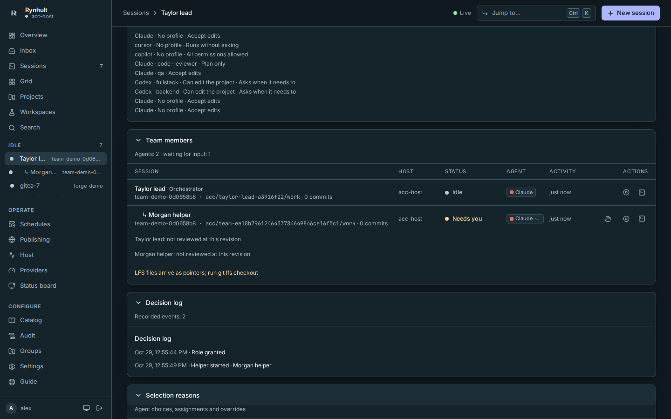Click the Claude agent badge on Taylor lead row

coord(521,192)
